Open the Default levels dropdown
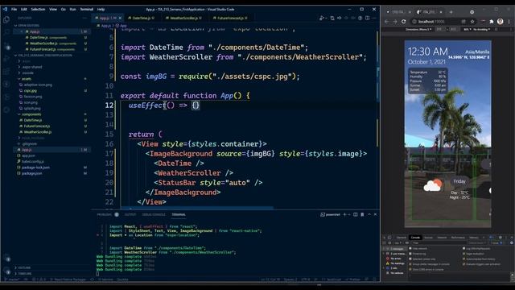The image size is (515, 290). tap(477, 242)
